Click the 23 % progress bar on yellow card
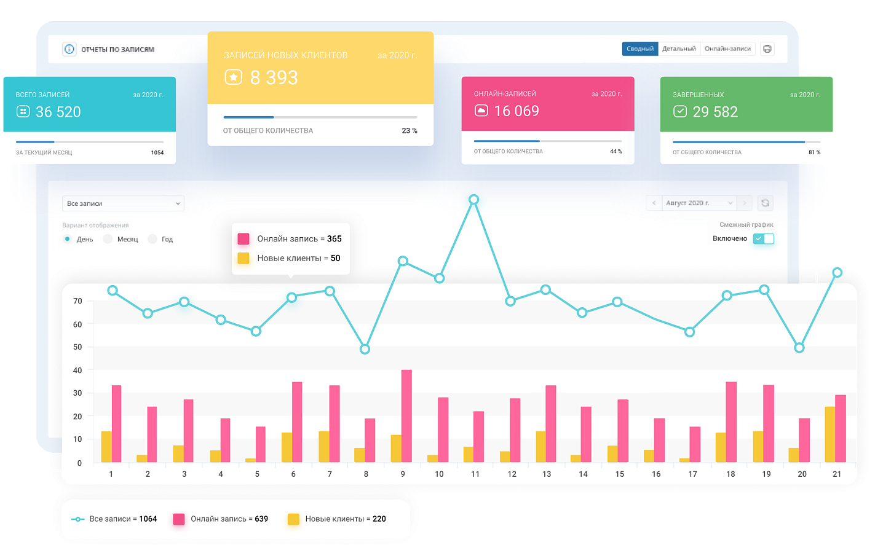This screenshot has height=553, width=875. (x=320, y=117)
